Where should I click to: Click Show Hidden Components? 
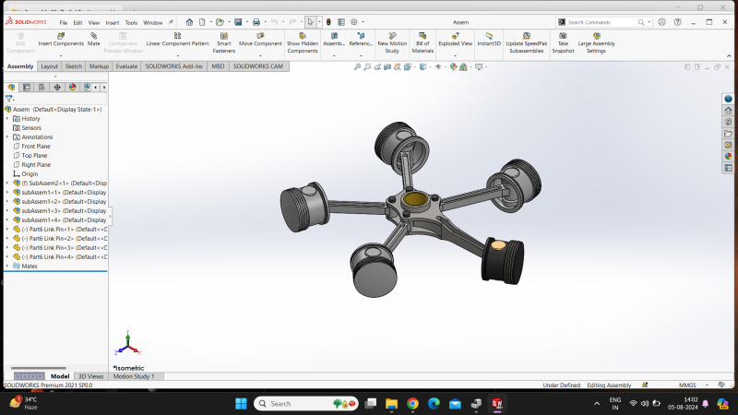(303, 42)
